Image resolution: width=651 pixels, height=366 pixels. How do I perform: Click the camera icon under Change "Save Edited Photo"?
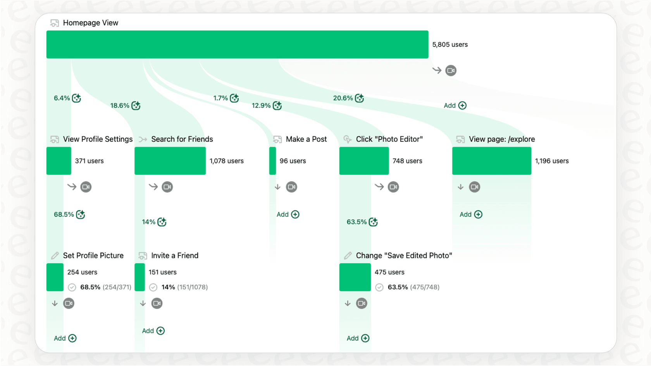click(361, 303)
